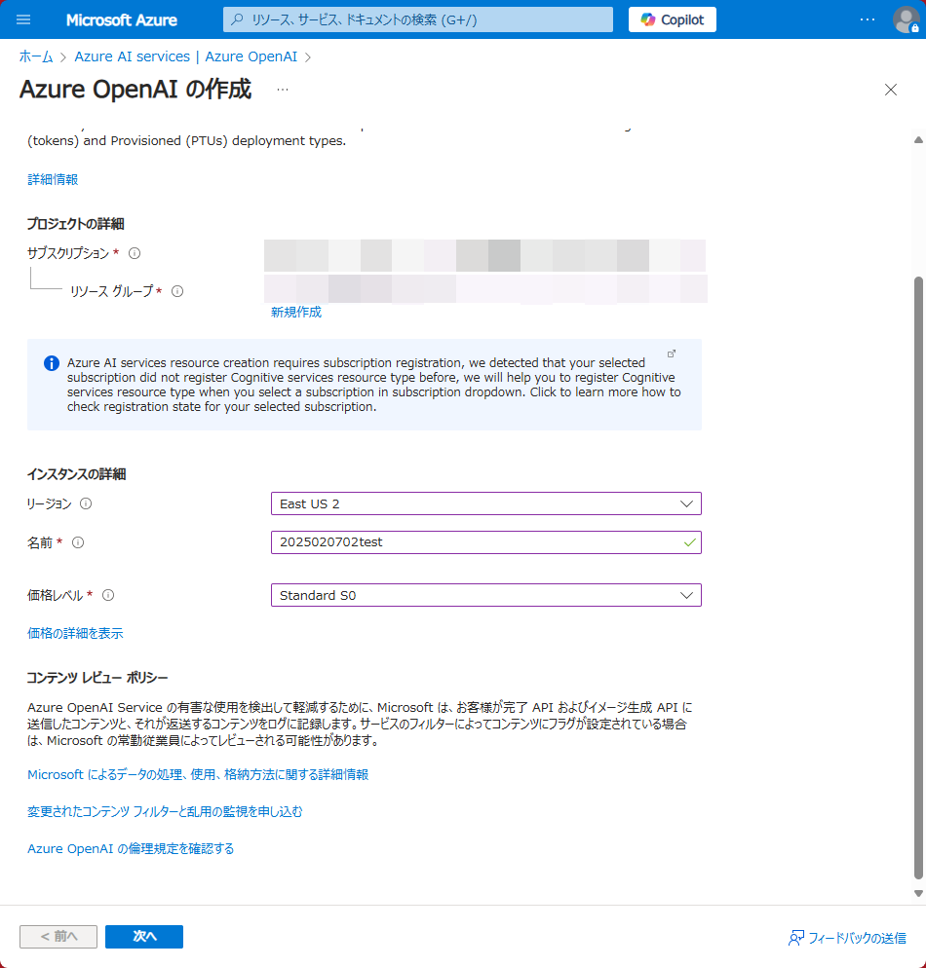Show the リソース グループ info tooltip icon
926x968 pixels.
point(176,291)
